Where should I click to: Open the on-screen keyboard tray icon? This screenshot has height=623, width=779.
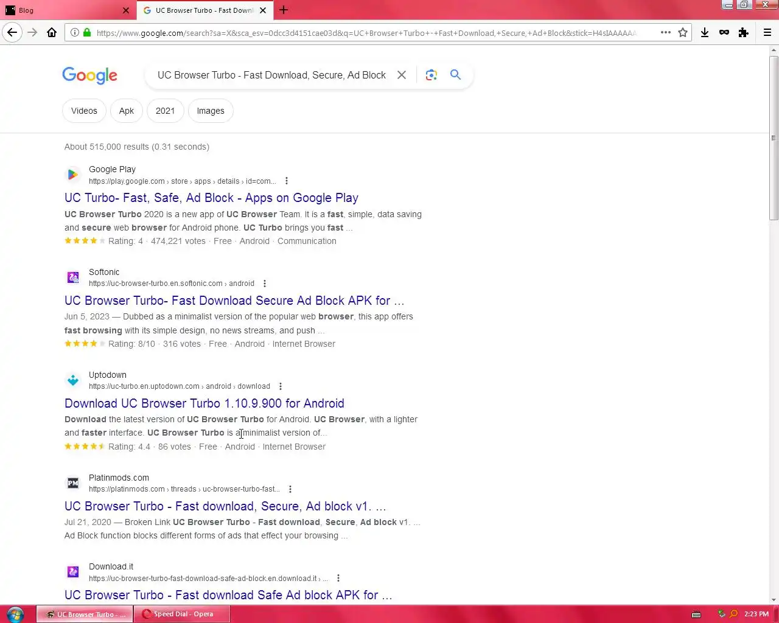click(x=697, y=614)
